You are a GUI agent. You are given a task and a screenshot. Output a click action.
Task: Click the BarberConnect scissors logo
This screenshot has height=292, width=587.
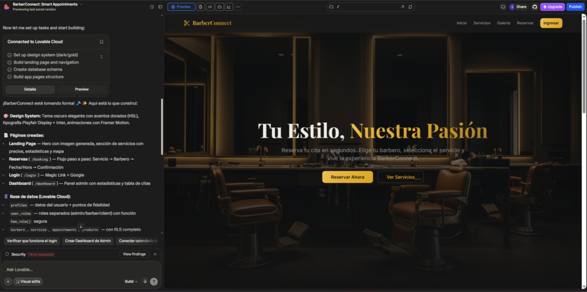click(x=187, y=24)
